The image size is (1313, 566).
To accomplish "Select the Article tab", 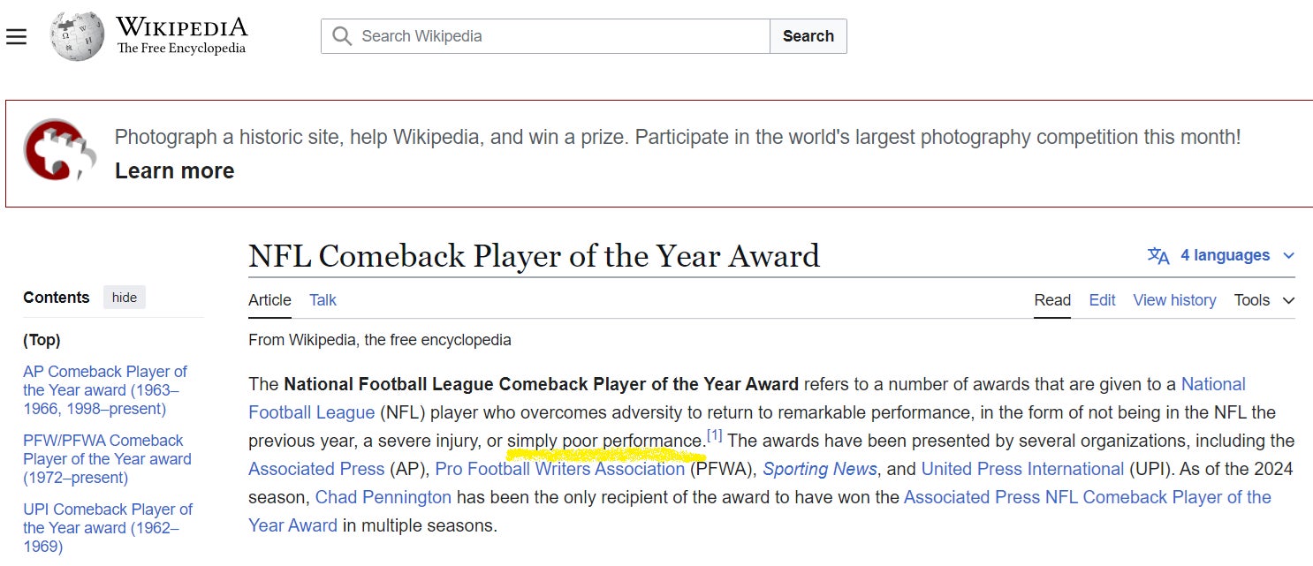I will [x=269, y=300].
